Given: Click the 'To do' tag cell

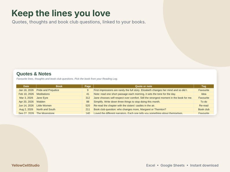Looking at the screenshot, I should pyautogui.click(x=204, y=102).
